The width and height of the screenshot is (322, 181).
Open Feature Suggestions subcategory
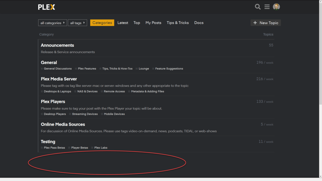[169, 69]
